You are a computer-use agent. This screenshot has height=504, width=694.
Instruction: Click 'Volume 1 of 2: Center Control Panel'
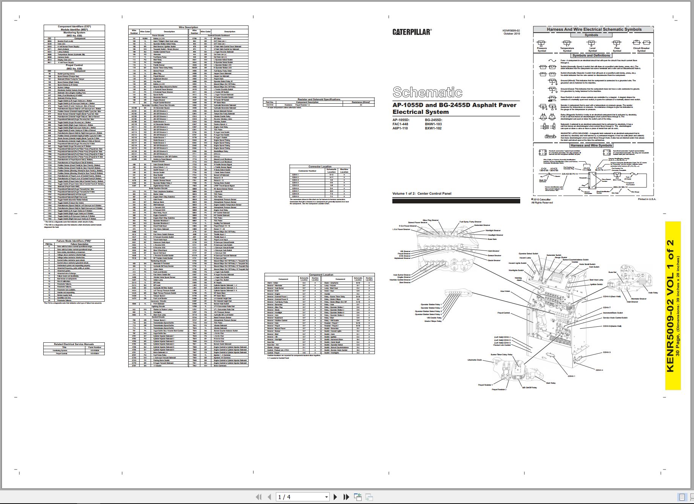click(422, 194)
